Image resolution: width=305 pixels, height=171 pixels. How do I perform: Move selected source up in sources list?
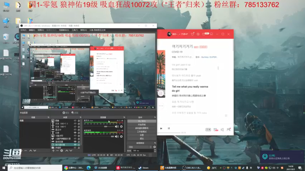coord(67,150)
